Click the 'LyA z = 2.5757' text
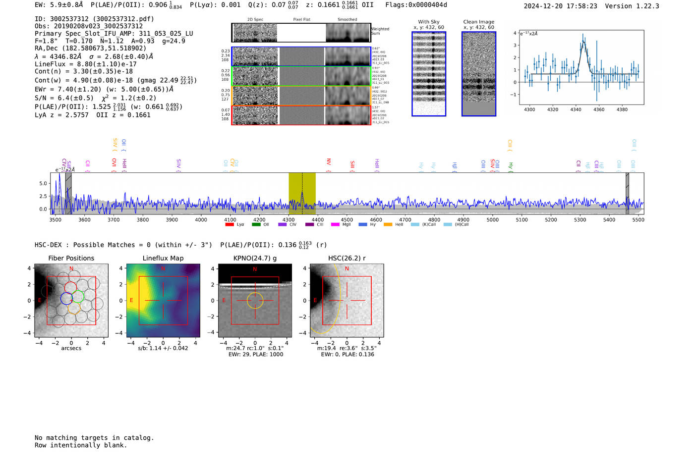Screen dimensions: 694x472 click(x=61, y=115)
